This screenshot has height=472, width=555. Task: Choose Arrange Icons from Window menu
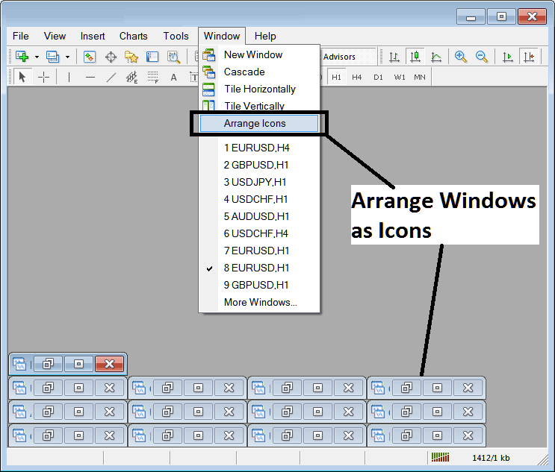255,124
